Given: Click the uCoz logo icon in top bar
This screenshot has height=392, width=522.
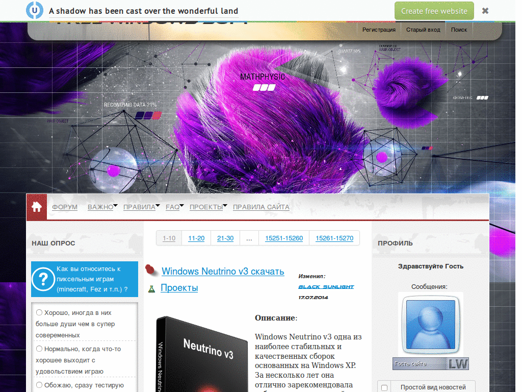Looking at the screenshot, I should [35, 10].
